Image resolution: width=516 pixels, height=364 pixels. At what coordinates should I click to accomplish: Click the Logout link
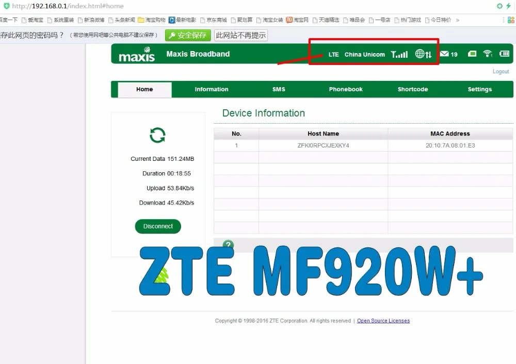(x=501, y=71)
